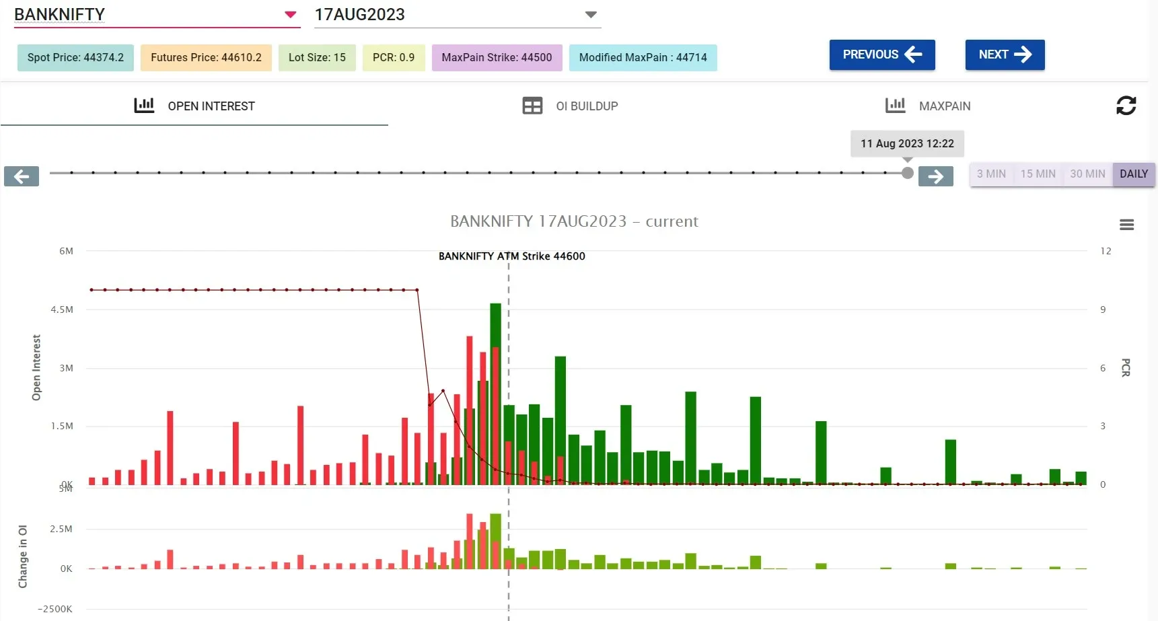Step timeline back with left arrow
Viewport: 1158px width, 621px height.
click(22, 176)
